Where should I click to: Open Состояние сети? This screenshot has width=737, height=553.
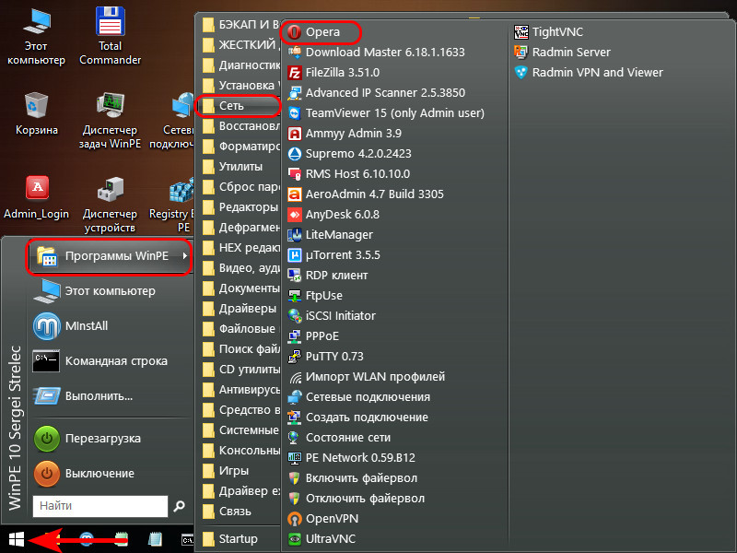click(339, 437)
